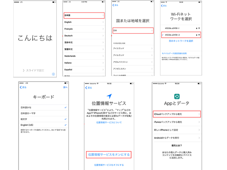
Task: Open chevron on 新しいiPhoneとして設定 row
Action: (x=199, y=130)
